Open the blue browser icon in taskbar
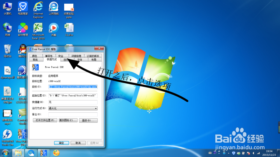This screenshot has width=280, height=157. click(31, 153)
